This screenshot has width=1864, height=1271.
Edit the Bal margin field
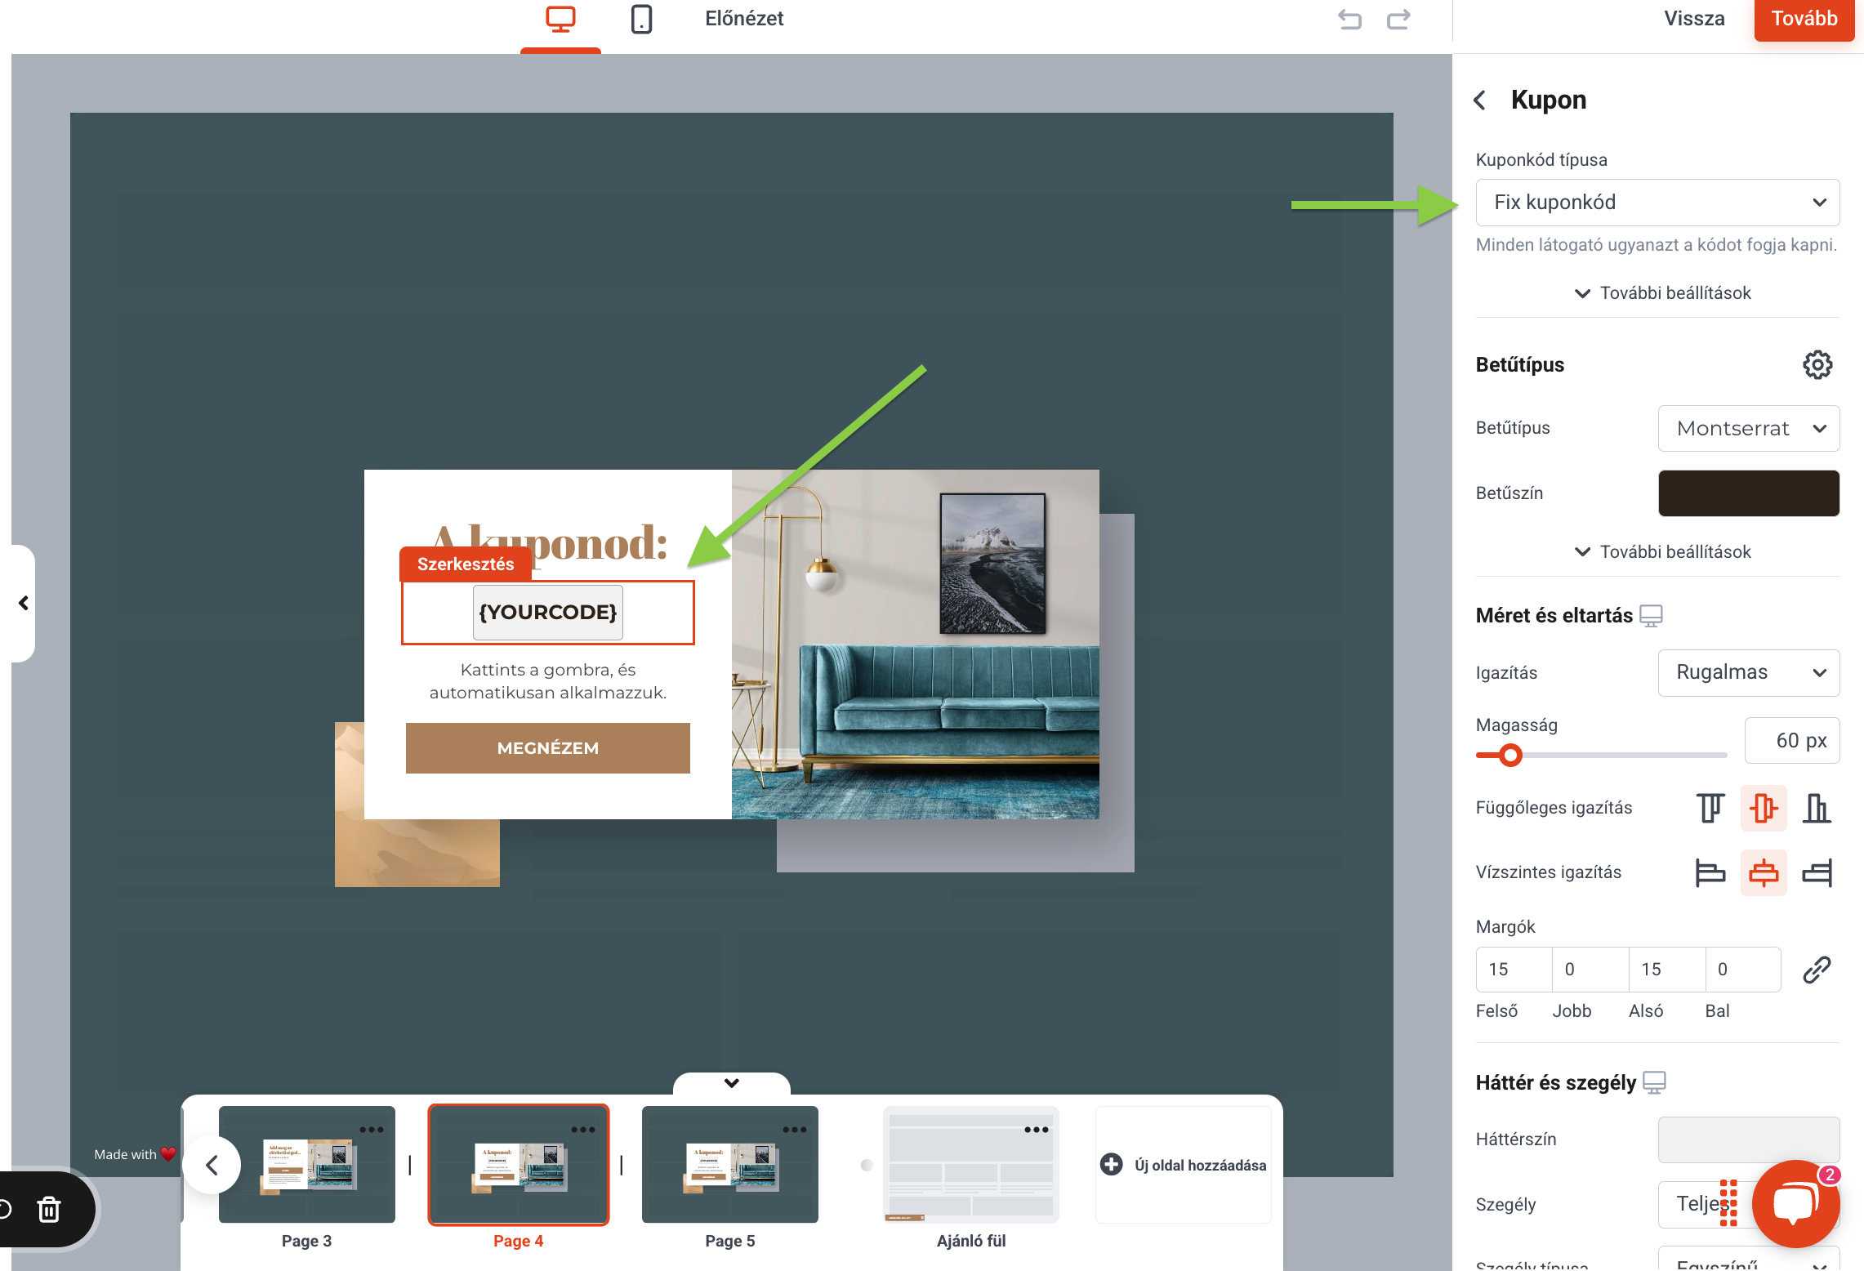(x=1743, y=969)
